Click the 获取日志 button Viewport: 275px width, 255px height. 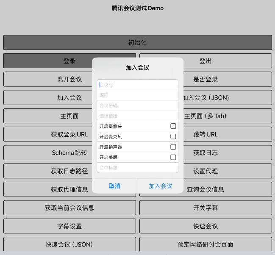(x=206, y=152)
